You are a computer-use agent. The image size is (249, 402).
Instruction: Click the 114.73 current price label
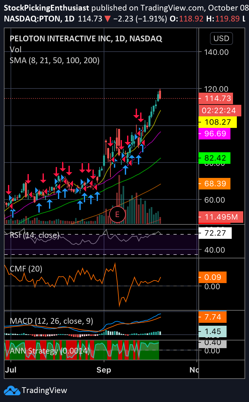[216, 98]
